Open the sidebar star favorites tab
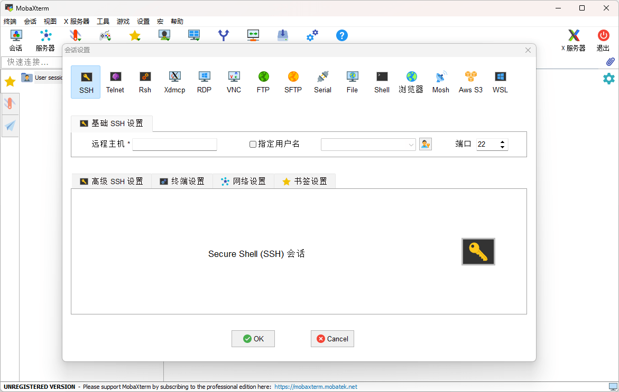The height and width of the screenshot is (392, 619). coord(10,82)
